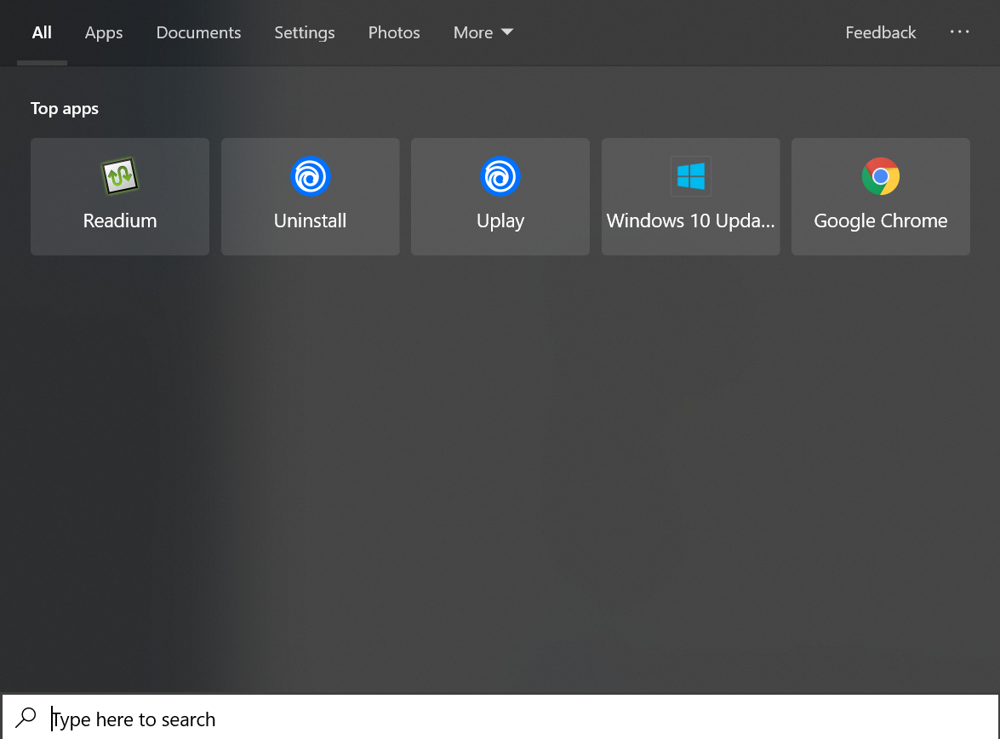Switch to the All tab
This screenshot has width=1000, height=739.
(42, 32)
